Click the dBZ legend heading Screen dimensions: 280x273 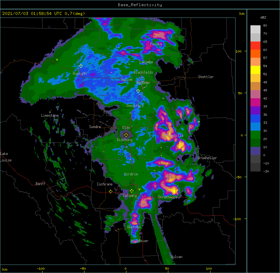(x=263, y=17)
